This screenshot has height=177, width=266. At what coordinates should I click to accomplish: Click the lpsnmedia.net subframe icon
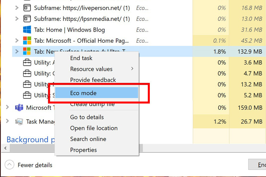27,19
